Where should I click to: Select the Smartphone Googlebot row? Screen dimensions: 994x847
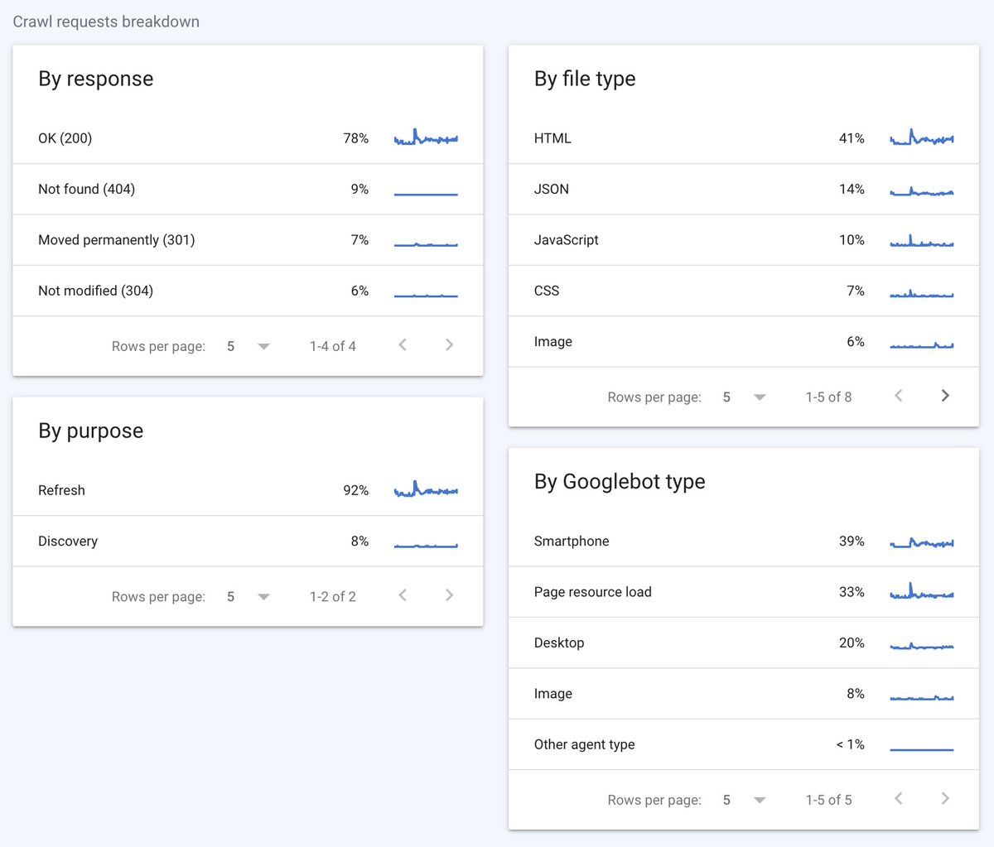coord(744,541)
